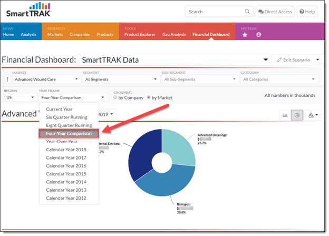Click the search magnifier icon
The width and height of the screenshot is (329, 236).
pos(247,12)
